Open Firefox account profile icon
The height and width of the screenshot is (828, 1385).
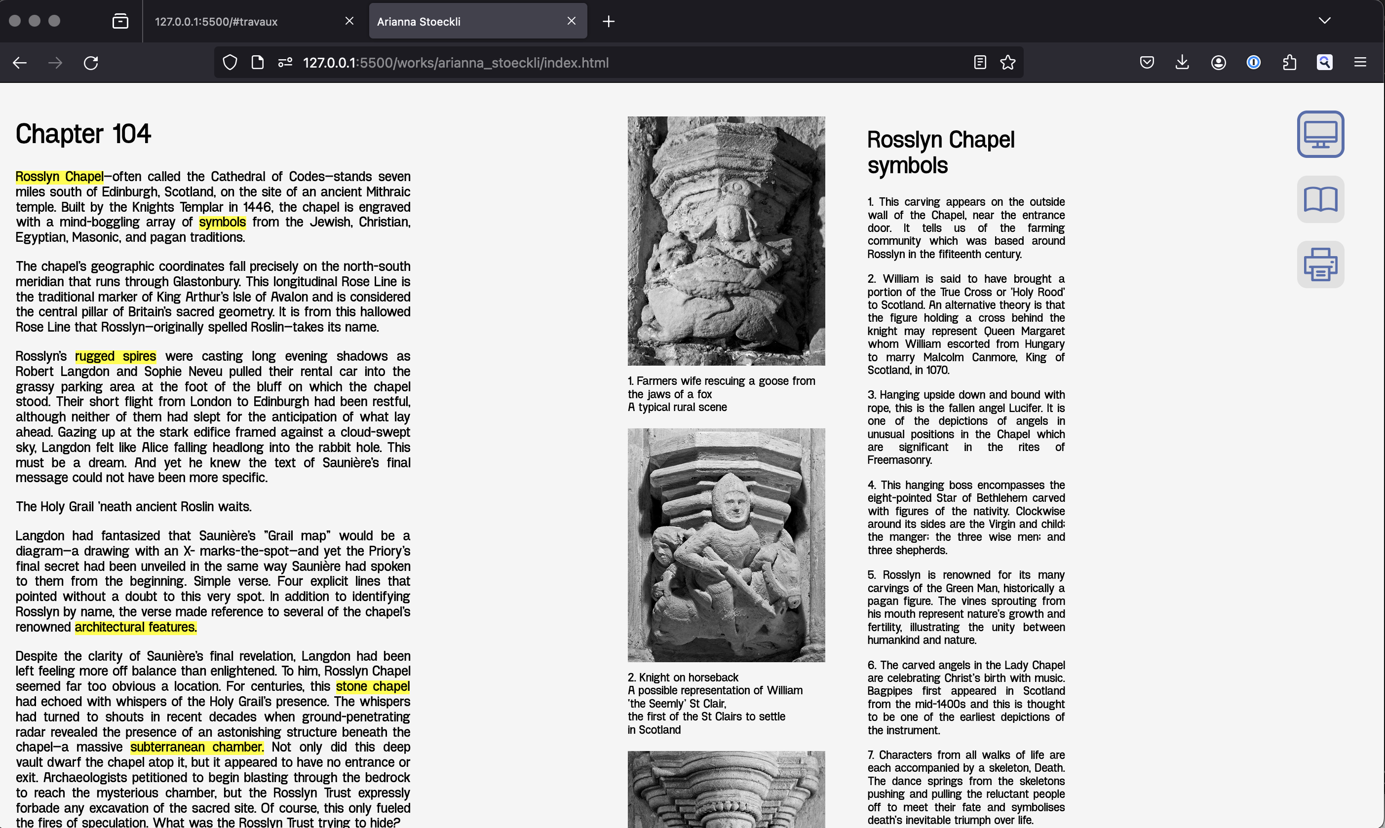tap(1218, 63)
